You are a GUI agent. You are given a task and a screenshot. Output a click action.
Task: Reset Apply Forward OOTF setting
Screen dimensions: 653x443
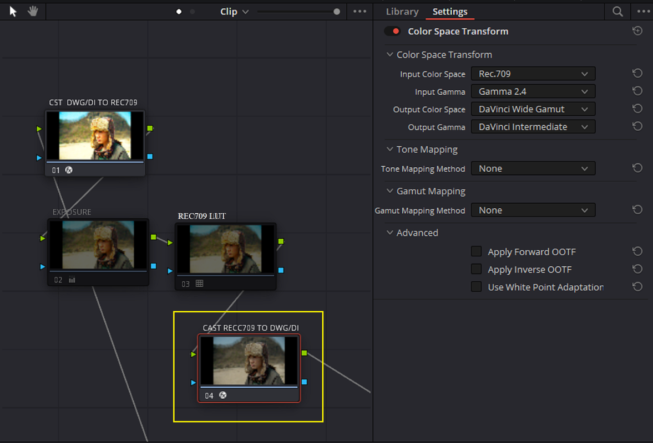(637, 251)
